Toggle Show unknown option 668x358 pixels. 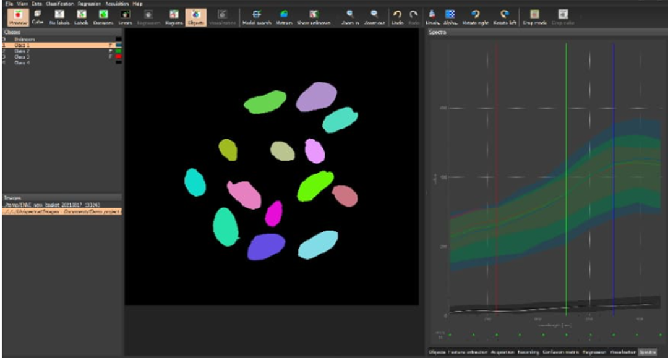314,16
